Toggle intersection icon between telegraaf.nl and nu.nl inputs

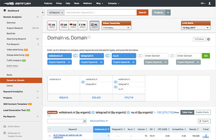[x=108, y=56]
